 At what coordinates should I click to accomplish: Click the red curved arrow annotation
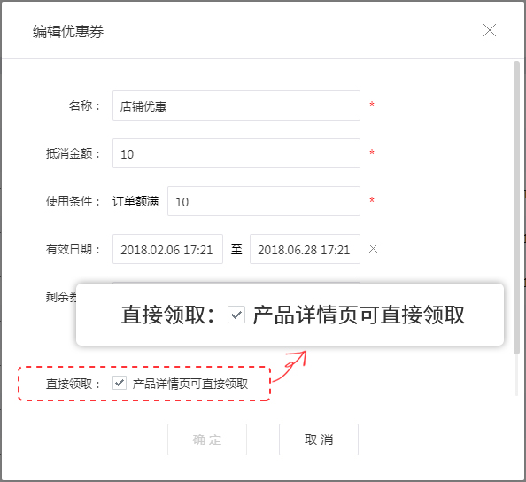pos(290,366)
